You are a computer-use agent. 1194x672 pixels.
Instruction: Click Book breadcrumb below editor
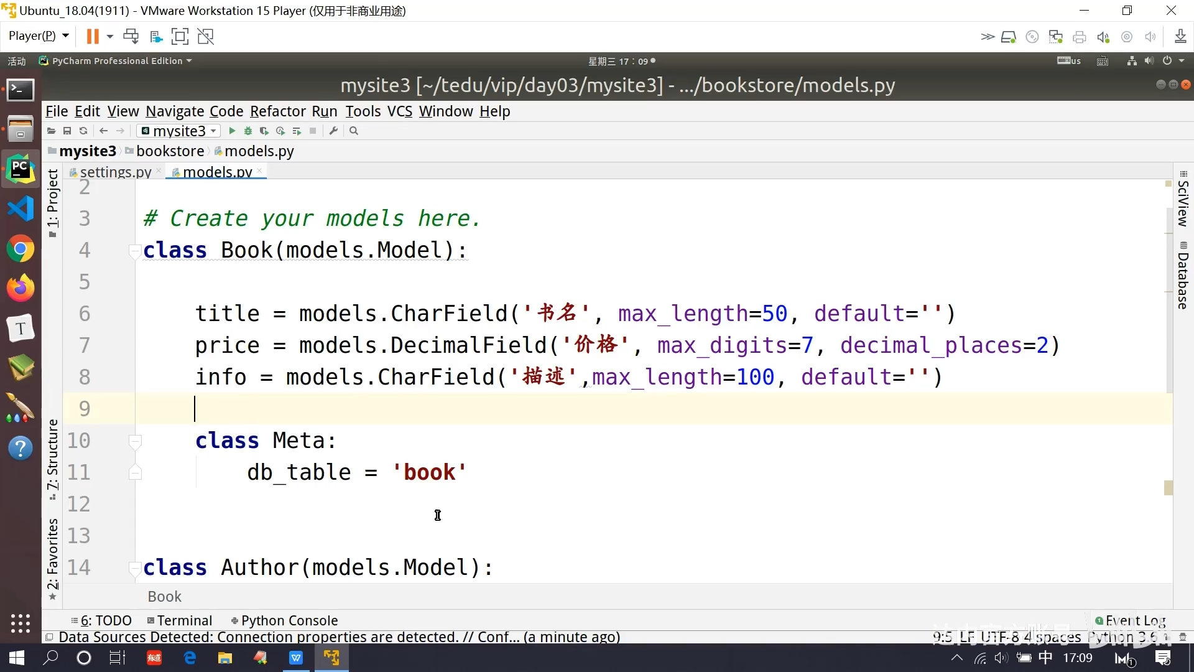[164, 597]
